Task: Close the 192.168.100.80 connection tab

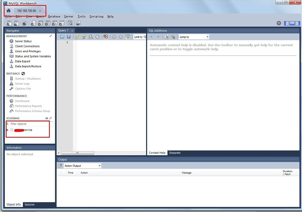Action: click(x=40, y=11)
